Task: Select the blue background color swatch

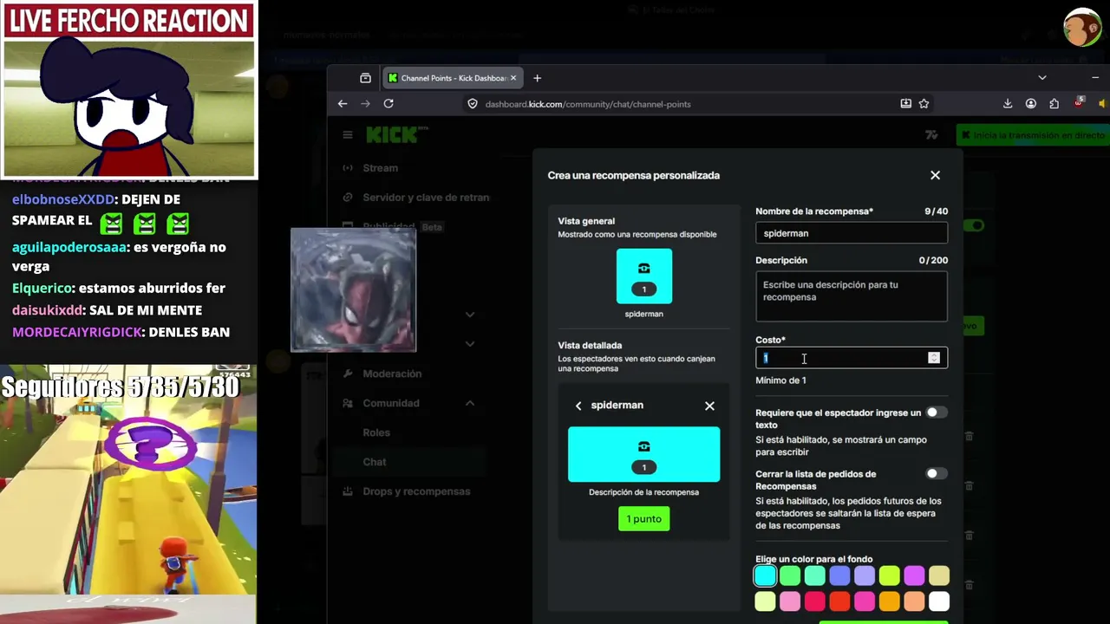Action: 839,575
